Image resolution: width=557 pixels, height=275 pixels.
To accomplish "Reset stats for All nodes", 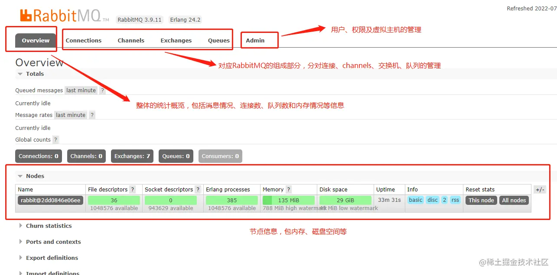I will tap(514, 201).
